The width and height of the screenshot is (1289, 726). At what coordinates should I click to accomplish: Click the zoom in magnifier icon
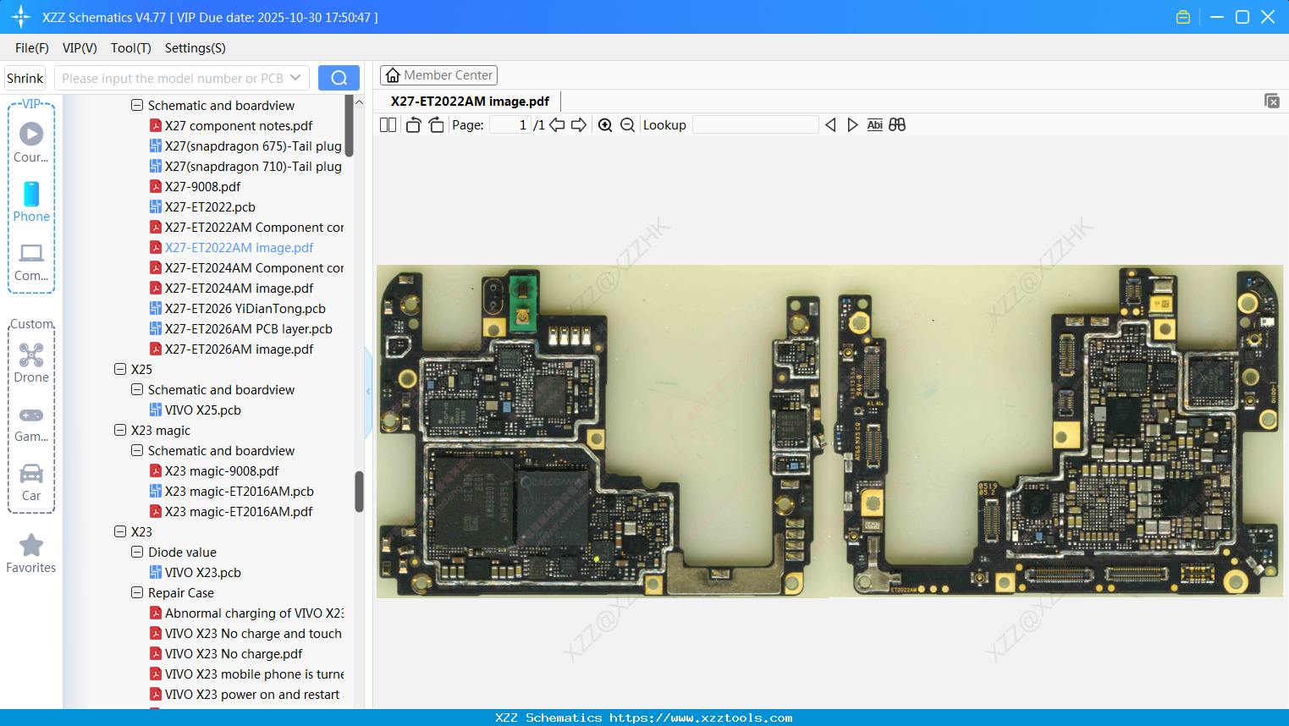(x=605, y=125)
